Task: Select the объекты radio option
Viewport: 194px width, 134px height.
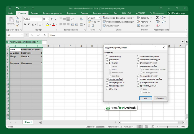Action: pyautogui.click(x=107, y=89)
